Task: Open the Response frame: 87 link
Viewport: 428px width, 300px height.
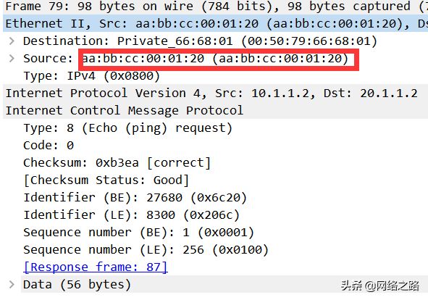Action: tap(96, 267)
